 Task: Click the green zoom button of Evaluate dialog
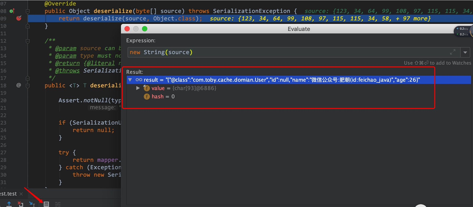point(145,29)
